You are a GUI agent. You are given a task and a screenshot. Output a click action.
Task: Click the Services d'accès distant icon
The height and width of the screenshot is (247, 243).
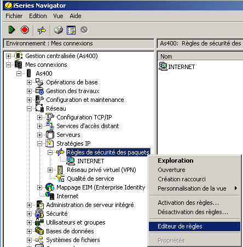point(50,125)
